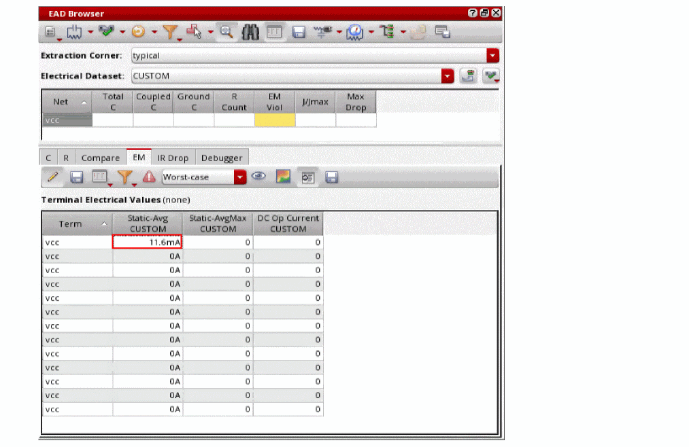This screenshot has height=447, width=689.
Task: Click the icon right of Electrical Dataset dropdown
Action: pyautogui.click(x=467, y=76)
